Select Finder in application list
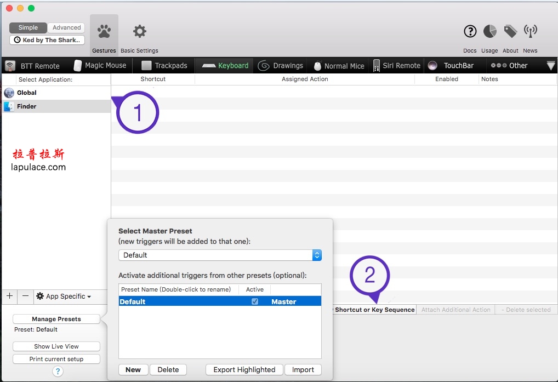Image resolution: width=558 pixels, height=382 pixels. coord(56,106)
